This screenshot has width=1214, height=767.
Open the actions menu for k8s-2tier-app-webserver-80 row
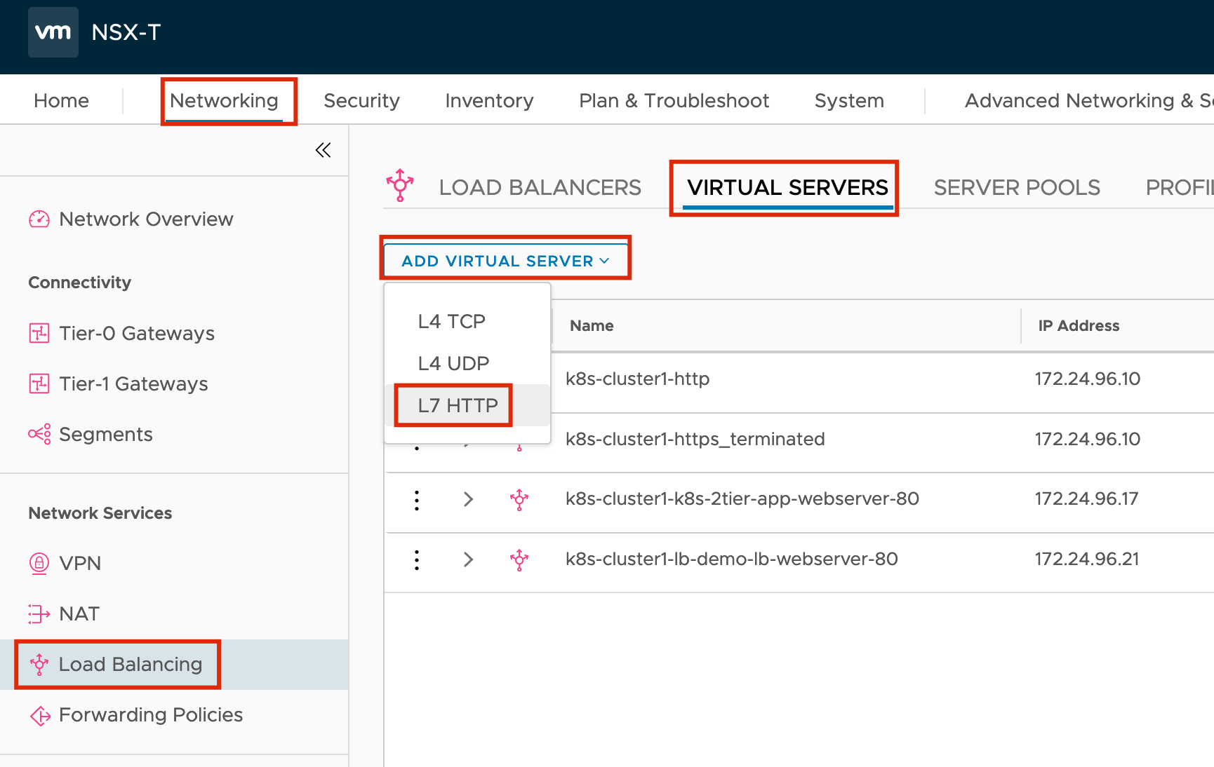[x=417, y=500]
